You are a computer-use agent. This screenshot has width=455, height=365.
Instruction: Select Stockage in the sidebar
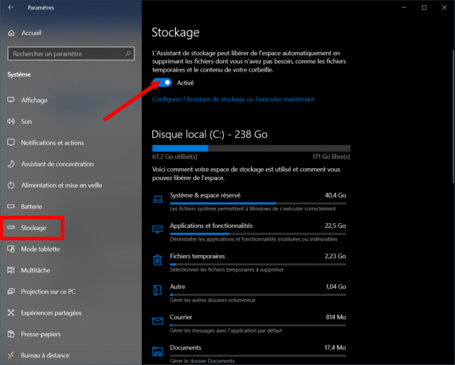click(x=33, y=228)
